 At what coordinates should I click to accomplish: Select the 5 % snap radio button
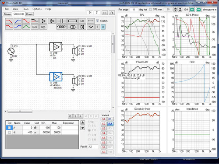pos(89,126)
